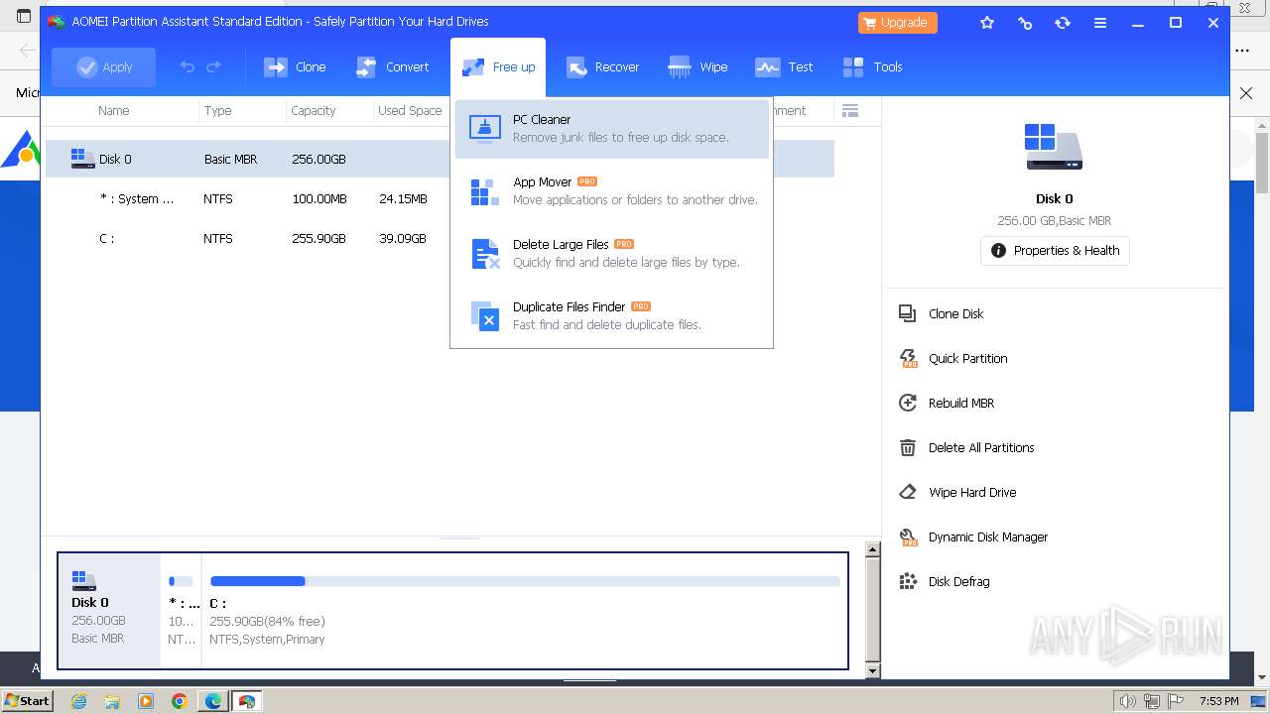Click the Clone Disk option
The height and width of the screenshot is (714, 1270).
click(955, 313)
